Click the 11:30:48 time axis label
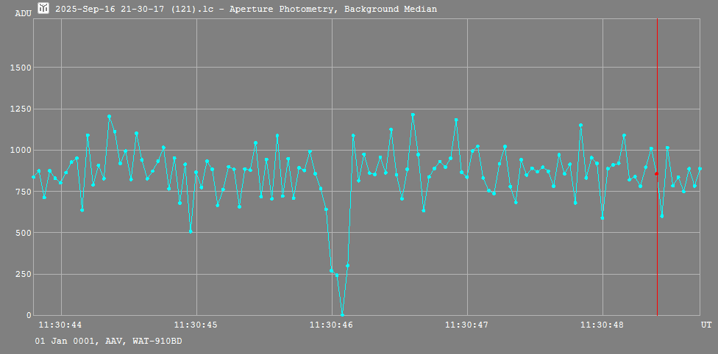 click(602, 325)
